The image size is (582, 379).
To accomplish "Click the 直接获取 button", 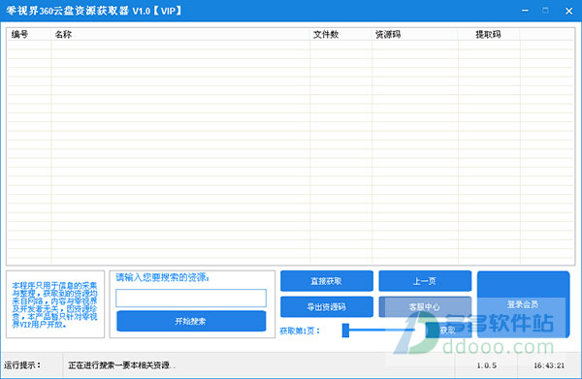I will 327,281.
